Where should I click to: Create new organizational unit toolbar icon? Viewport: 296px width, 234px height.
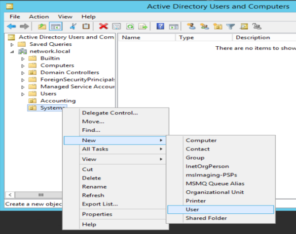[x=218, y=27]
